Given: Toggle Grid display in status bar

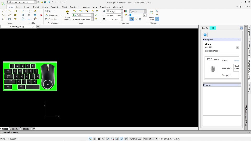Looking at the screenshot, I should [99, 139].
